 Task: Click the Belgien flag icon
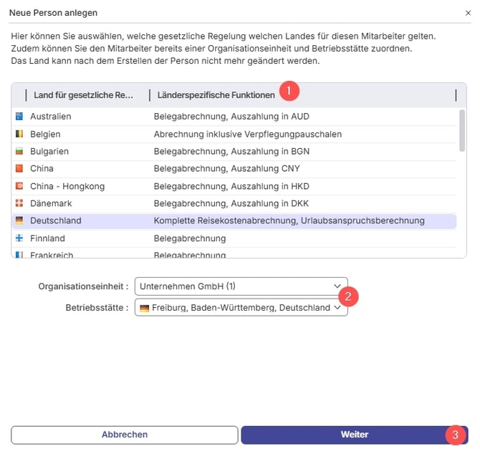tap(19, 134)
